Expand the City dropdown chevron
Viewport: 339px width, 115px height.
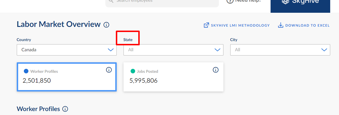click(x=324, y=50)
